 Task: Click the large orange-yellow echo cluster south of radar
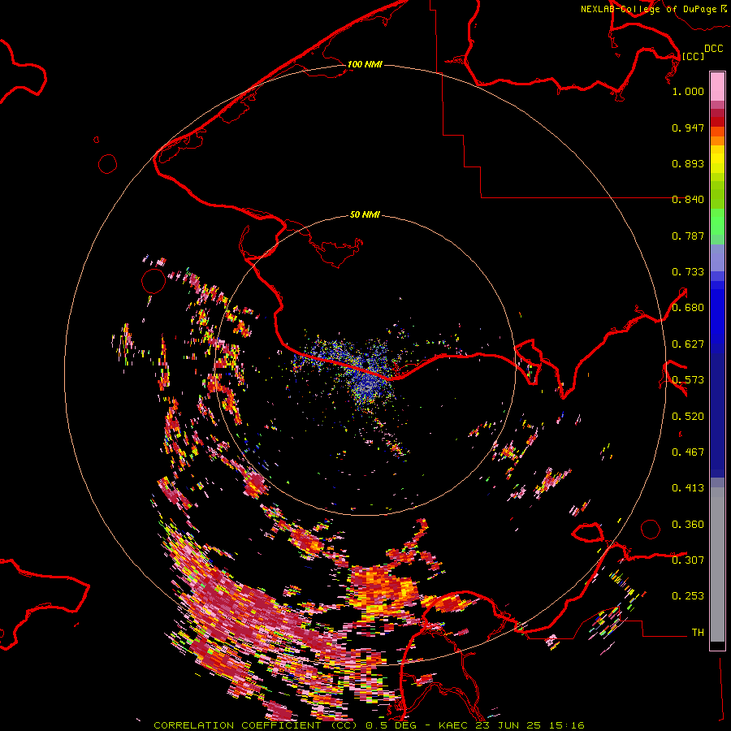point(383,590)
